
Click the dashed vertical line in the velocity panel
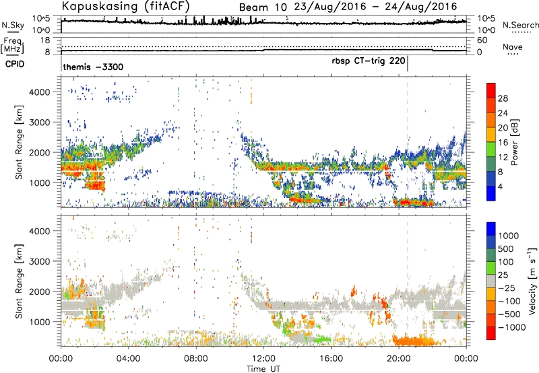coord(408,281)
